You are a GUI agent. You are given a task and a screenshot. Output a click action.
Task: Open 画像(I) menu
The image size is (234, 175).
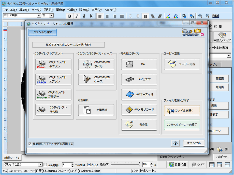point(60,10)
